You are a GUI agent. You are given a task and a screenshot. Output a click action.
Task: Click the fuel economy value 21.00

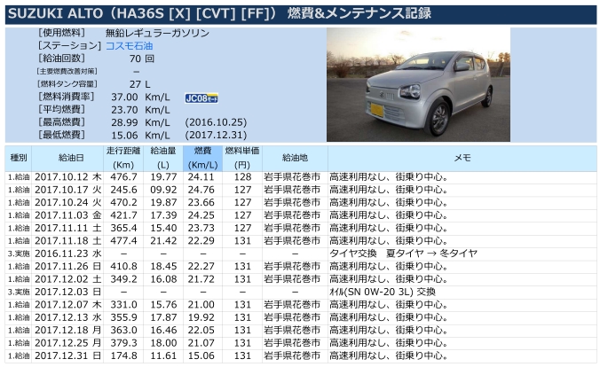pos(201,305)
